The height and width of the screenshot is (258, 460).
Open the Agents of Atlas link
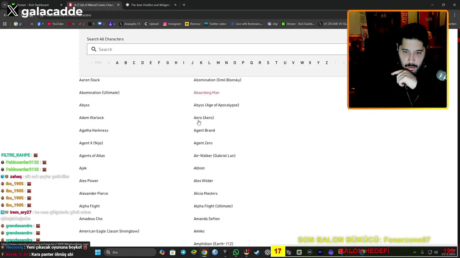point(92,156)
